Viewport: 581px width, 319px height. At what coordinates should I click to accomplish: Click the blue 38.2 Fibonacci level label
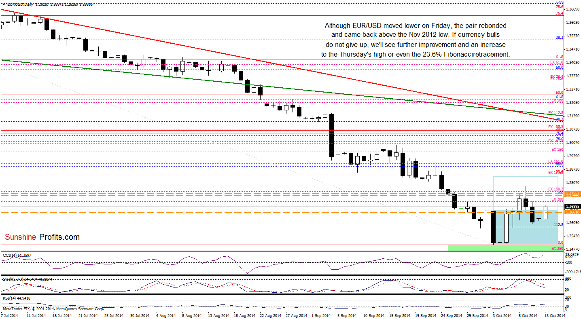[x=560, y=37]
